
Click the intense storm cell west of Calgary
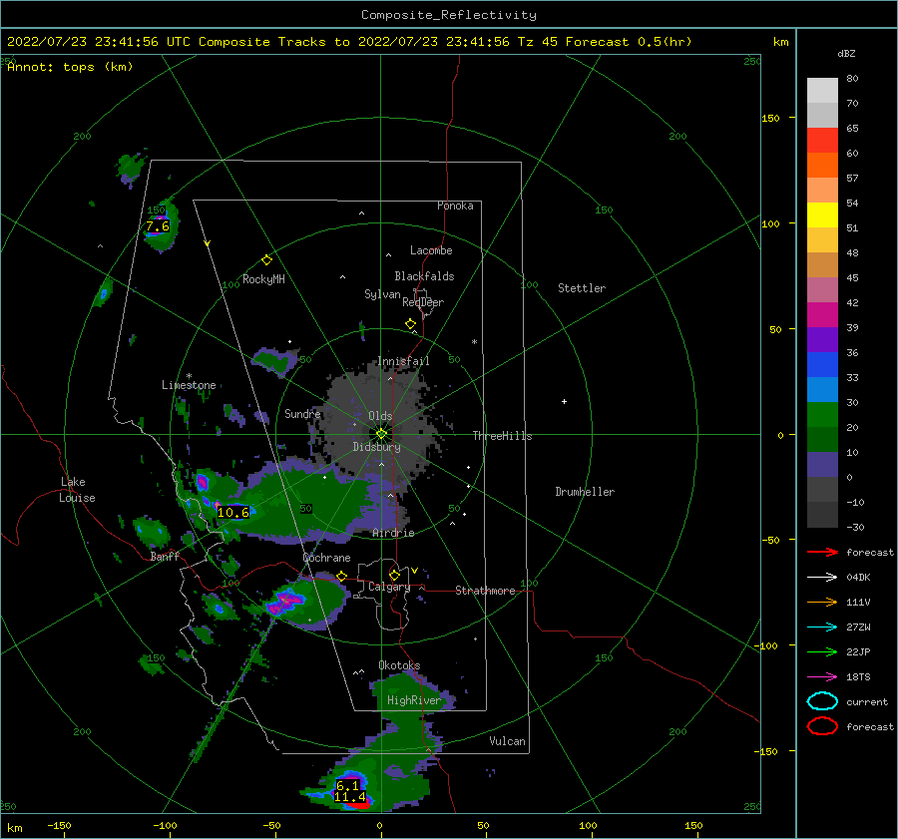[286, 602]
